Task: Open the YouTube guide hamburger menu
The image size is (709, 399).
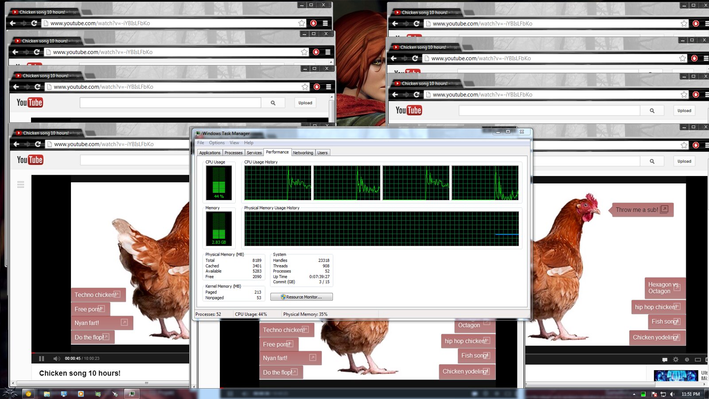Action: pyautogui.click(x=20, y=184)
